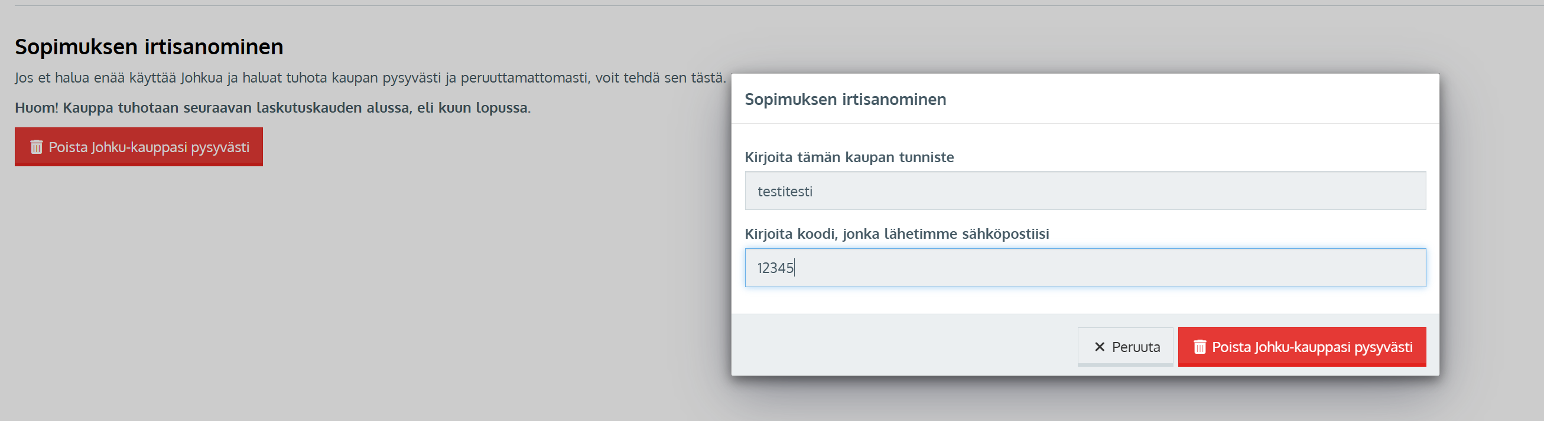Click the "Kirjoita koodi, jonka lähetimme sähköpostiisi" label
The height and width of the screenshot is (421, 1544).
896,234
